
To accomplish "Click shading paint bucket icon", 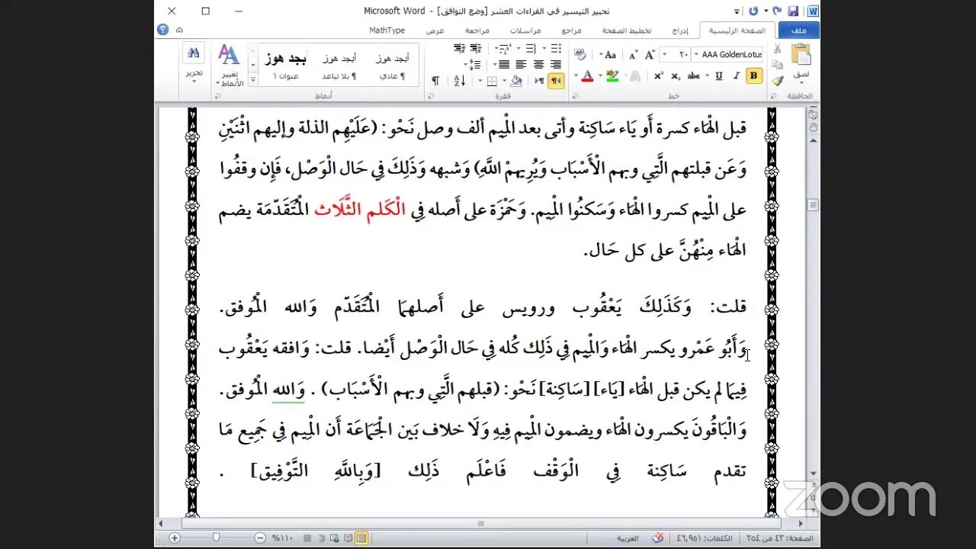I will [516, 80].
